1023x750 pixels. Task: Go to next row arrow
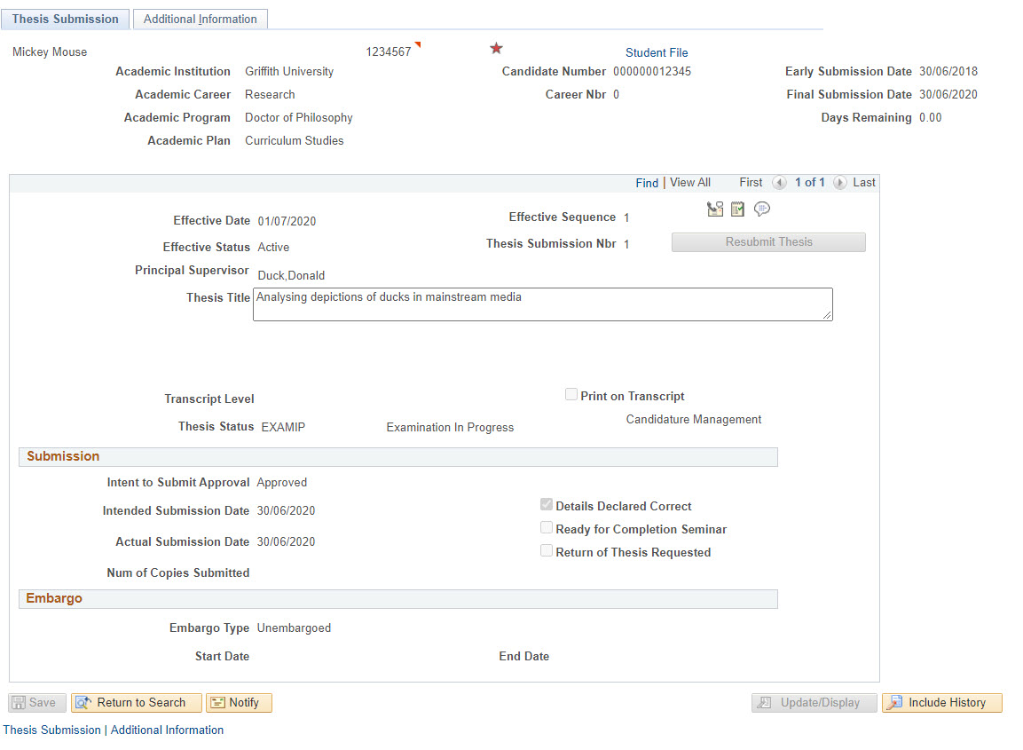click(839, 183)
